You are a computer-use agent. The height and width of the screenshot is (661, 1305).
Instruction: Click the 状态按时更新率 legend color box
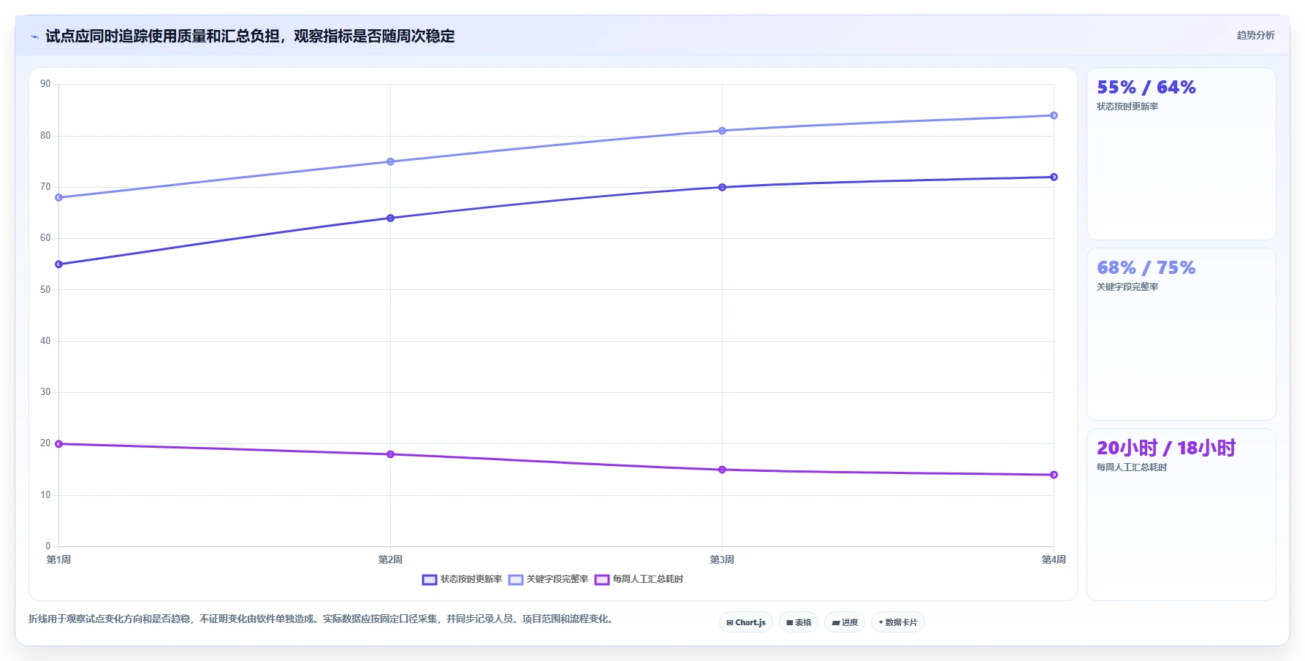click(430, 580)
